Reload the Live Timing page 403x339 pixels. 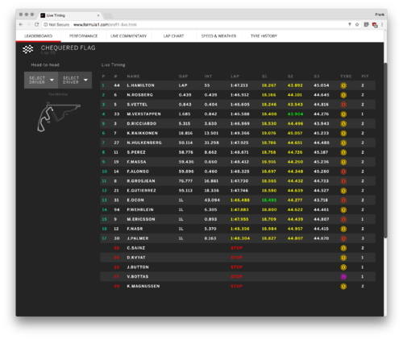[37, 24]
